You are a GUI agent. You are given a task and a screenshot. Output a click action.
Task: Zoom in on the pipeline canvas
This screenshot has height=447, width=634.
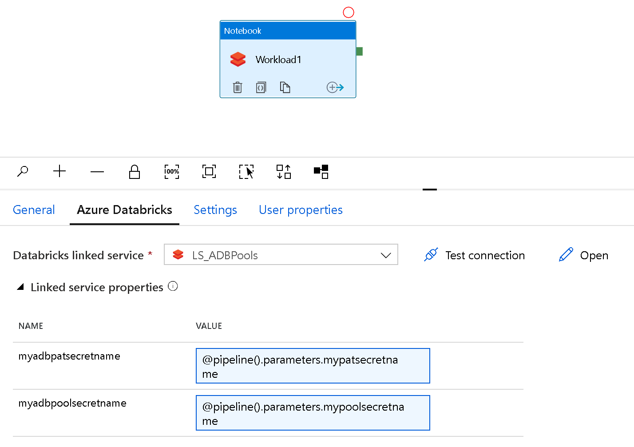(x=59, y=172)
